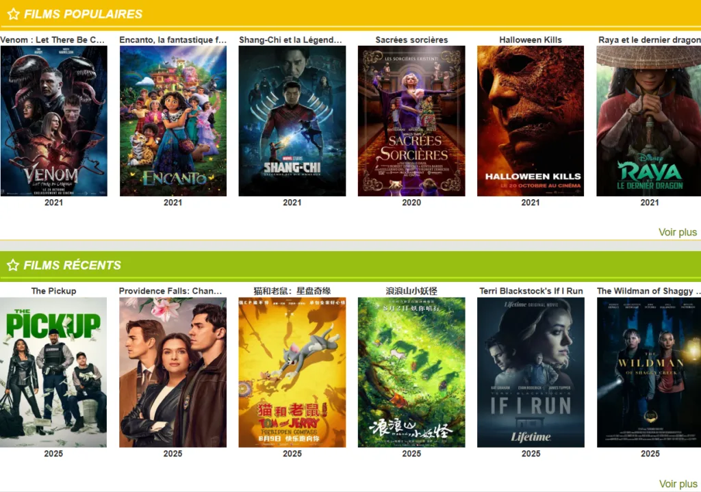
Task: Open the If I Run Lifetime poster
Action: (531, 372)
